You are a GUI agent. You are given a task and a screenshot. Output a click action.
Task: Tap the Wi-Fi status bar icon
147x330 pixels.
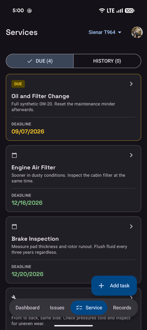tap(102, 11)
